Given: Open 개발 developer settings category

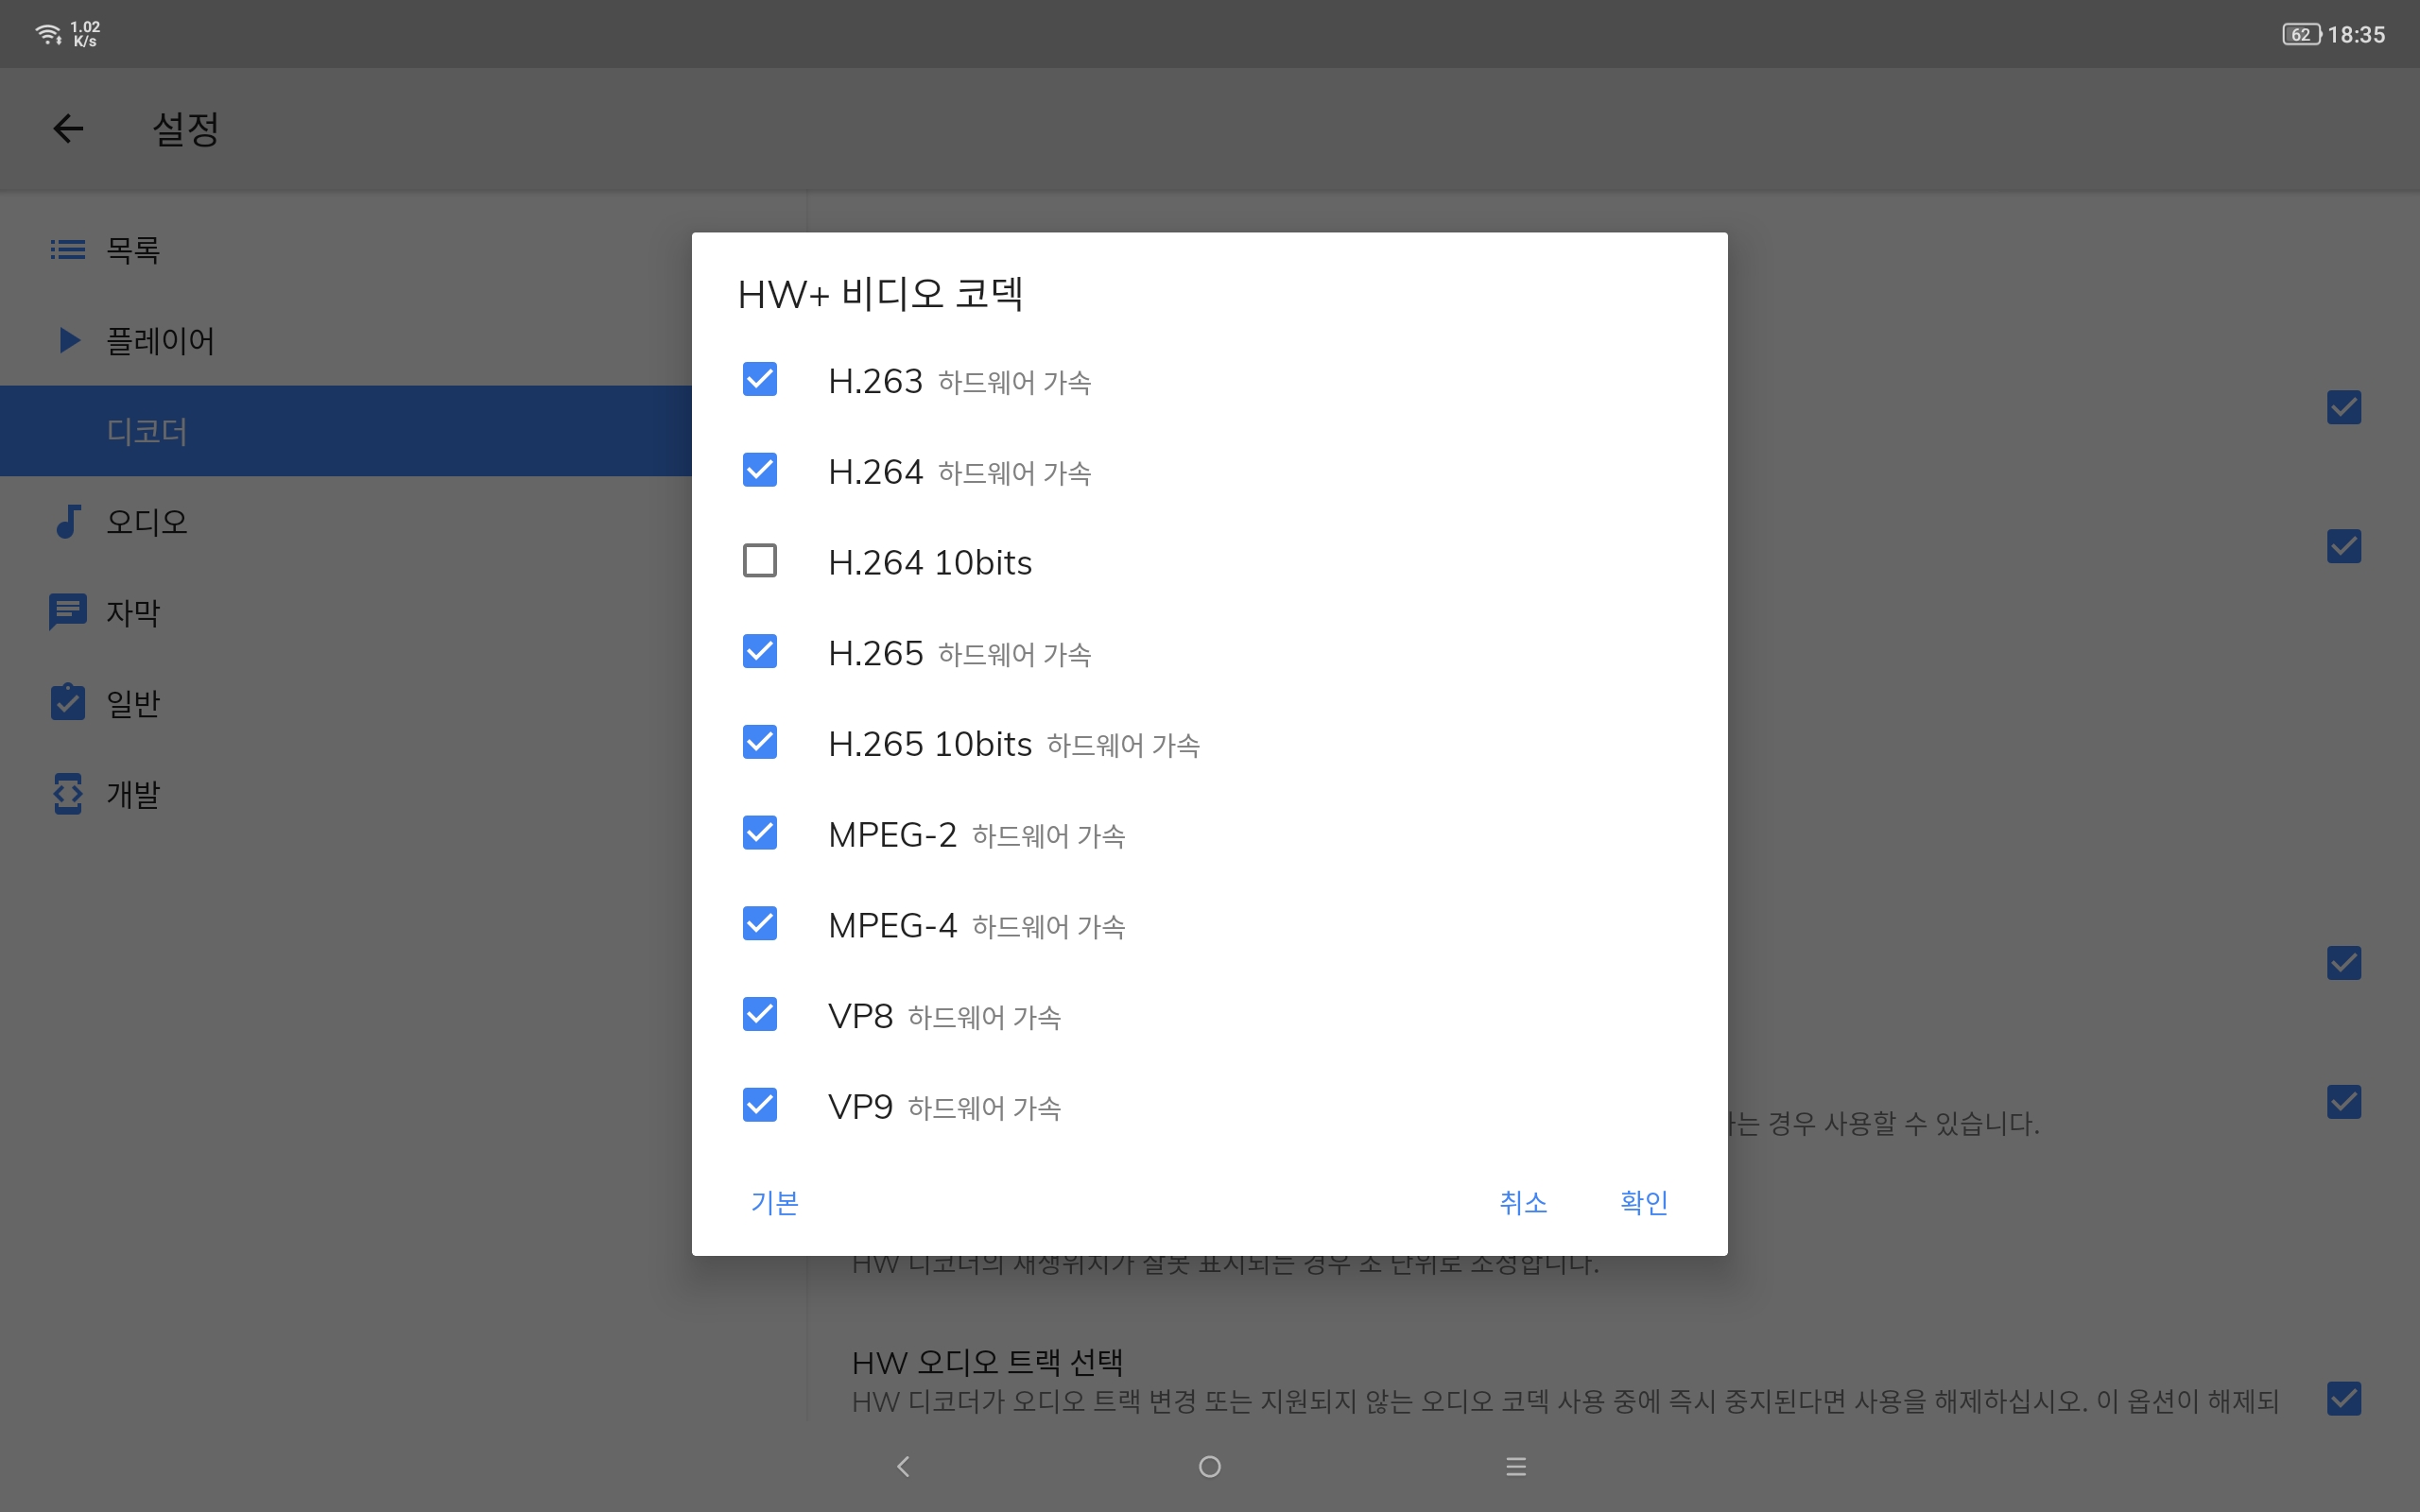Looking at the screenshot, I should [x=133, y=794].
